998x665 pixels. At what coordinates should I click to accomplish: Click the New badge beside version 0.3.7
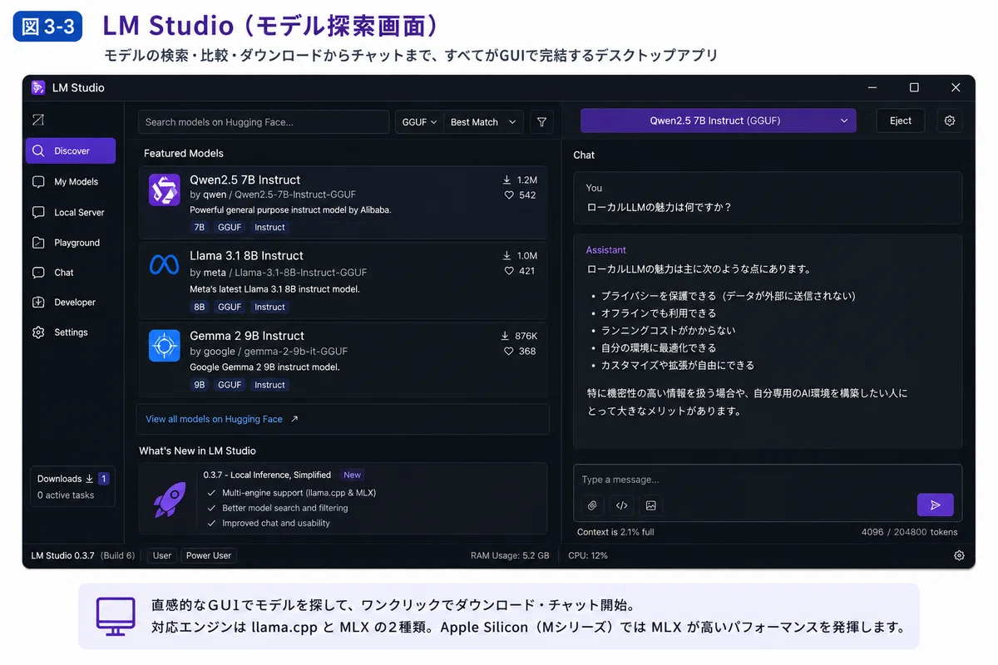click(353, 475)
